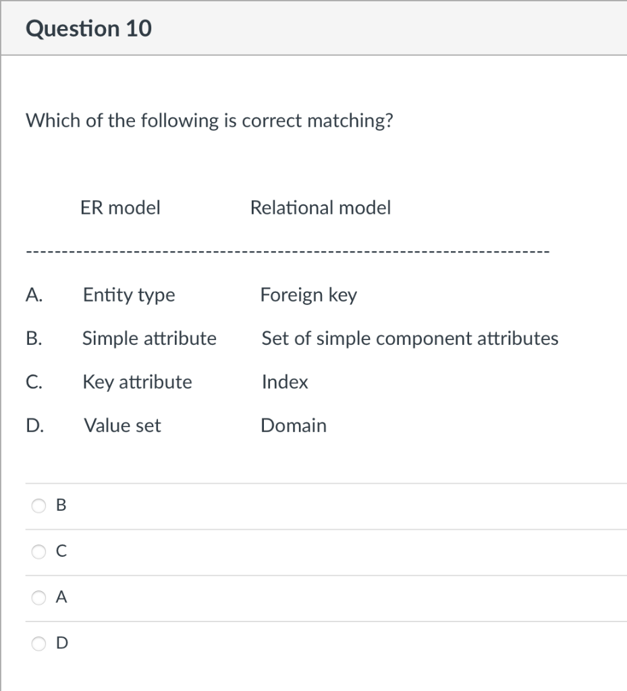Screen dimensions: 627x691
Task: Click the Foreign key text
Action: (308, 295)
